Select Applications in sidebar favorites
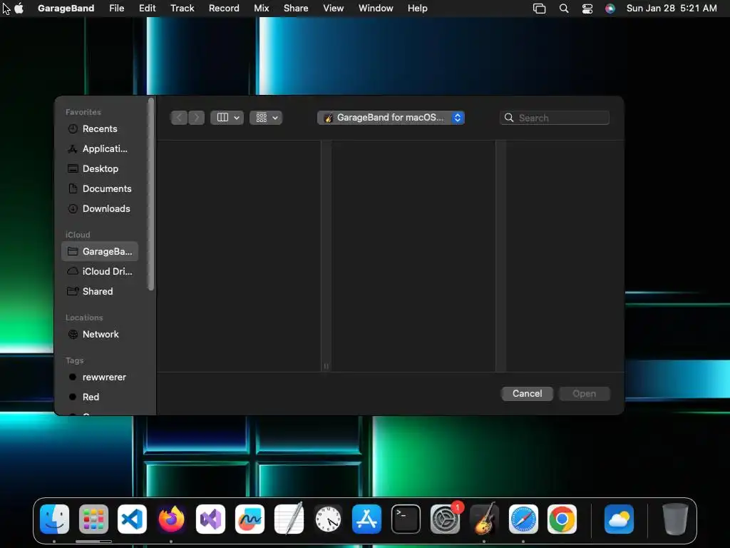 pyautogui.click(x=100, y=148)
